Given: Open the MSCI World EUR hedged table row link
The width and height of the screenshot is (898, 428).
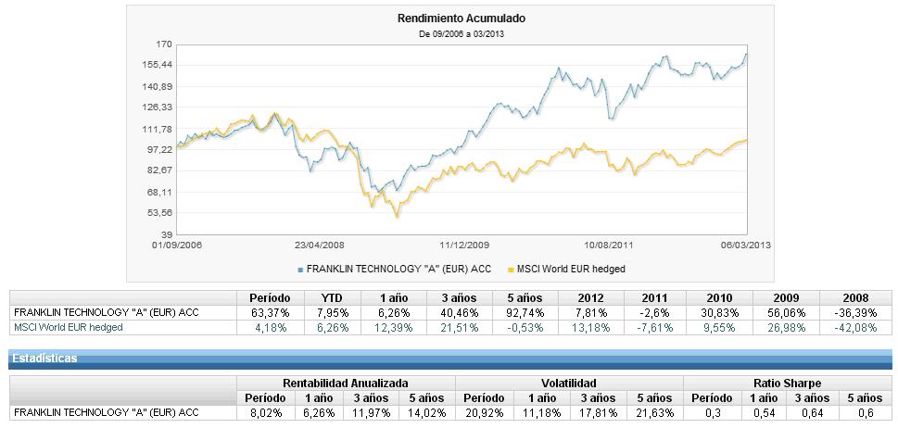Looking at the screenshot, I should [68, 327].
